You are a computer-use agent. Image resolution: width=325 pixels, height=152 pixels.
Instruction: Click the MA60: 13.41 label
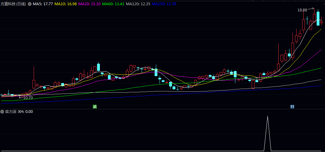tap(113, 4)
